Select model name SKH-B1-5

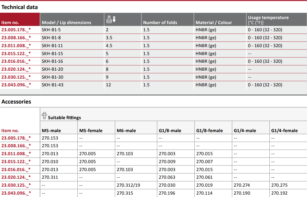pos(51,30)
